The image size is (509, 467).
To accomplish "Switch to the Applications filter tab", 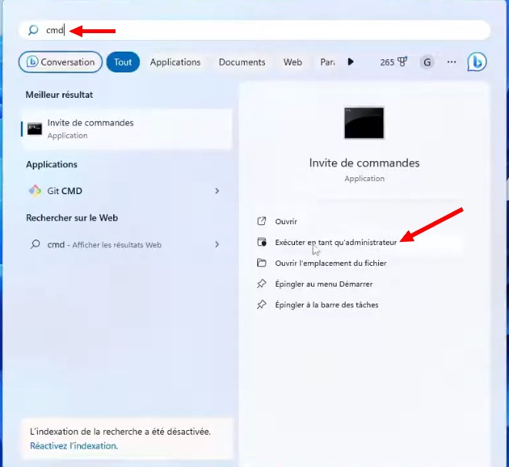I will coord(175,62).
